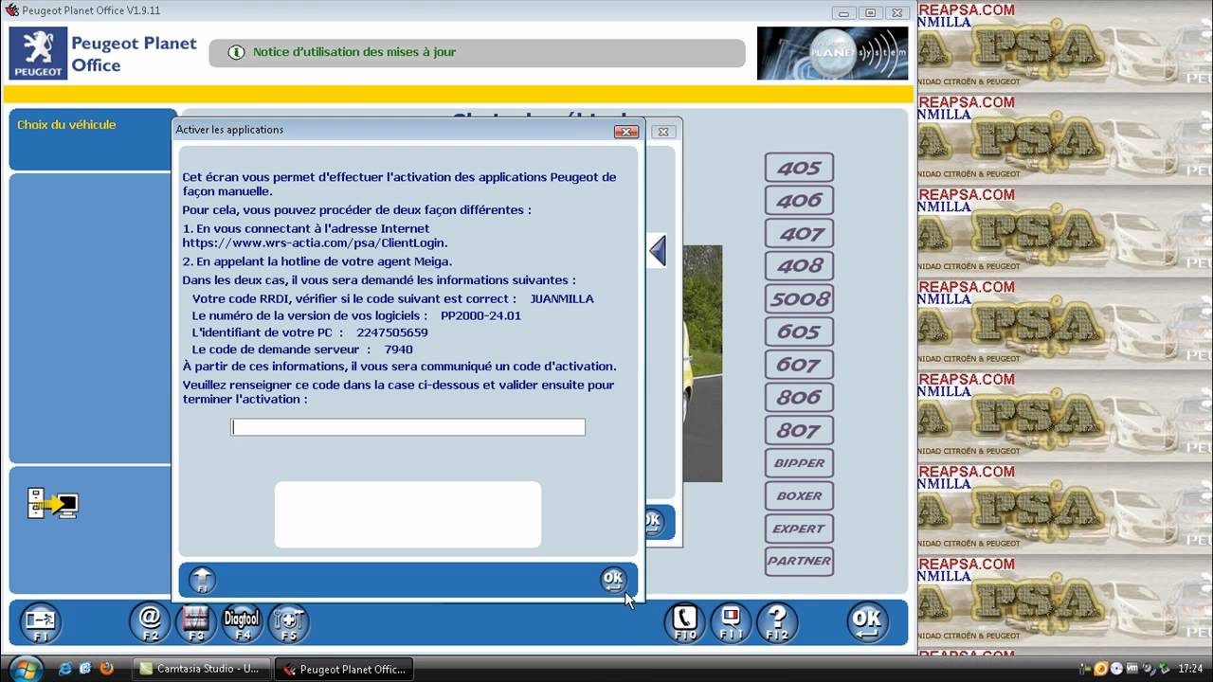The height and width of the screenshot is (682, 1213).
Task: Click the PC connection icon in left panel
Action: click(52, 503)
